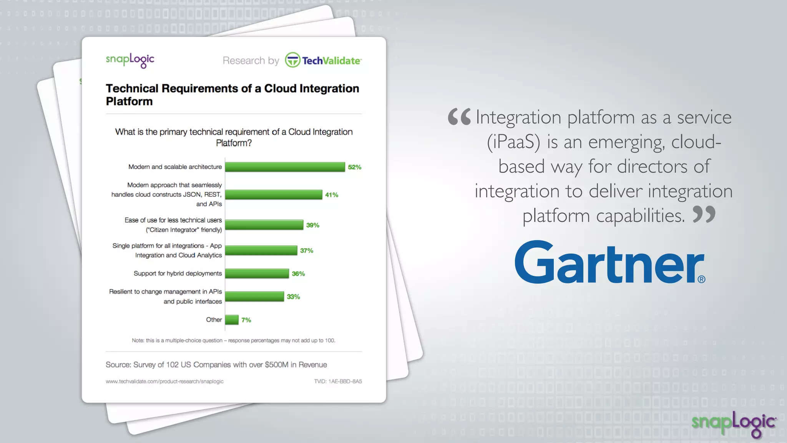
Task: Click the TechValidate logo
Action: tap(323, 60)
